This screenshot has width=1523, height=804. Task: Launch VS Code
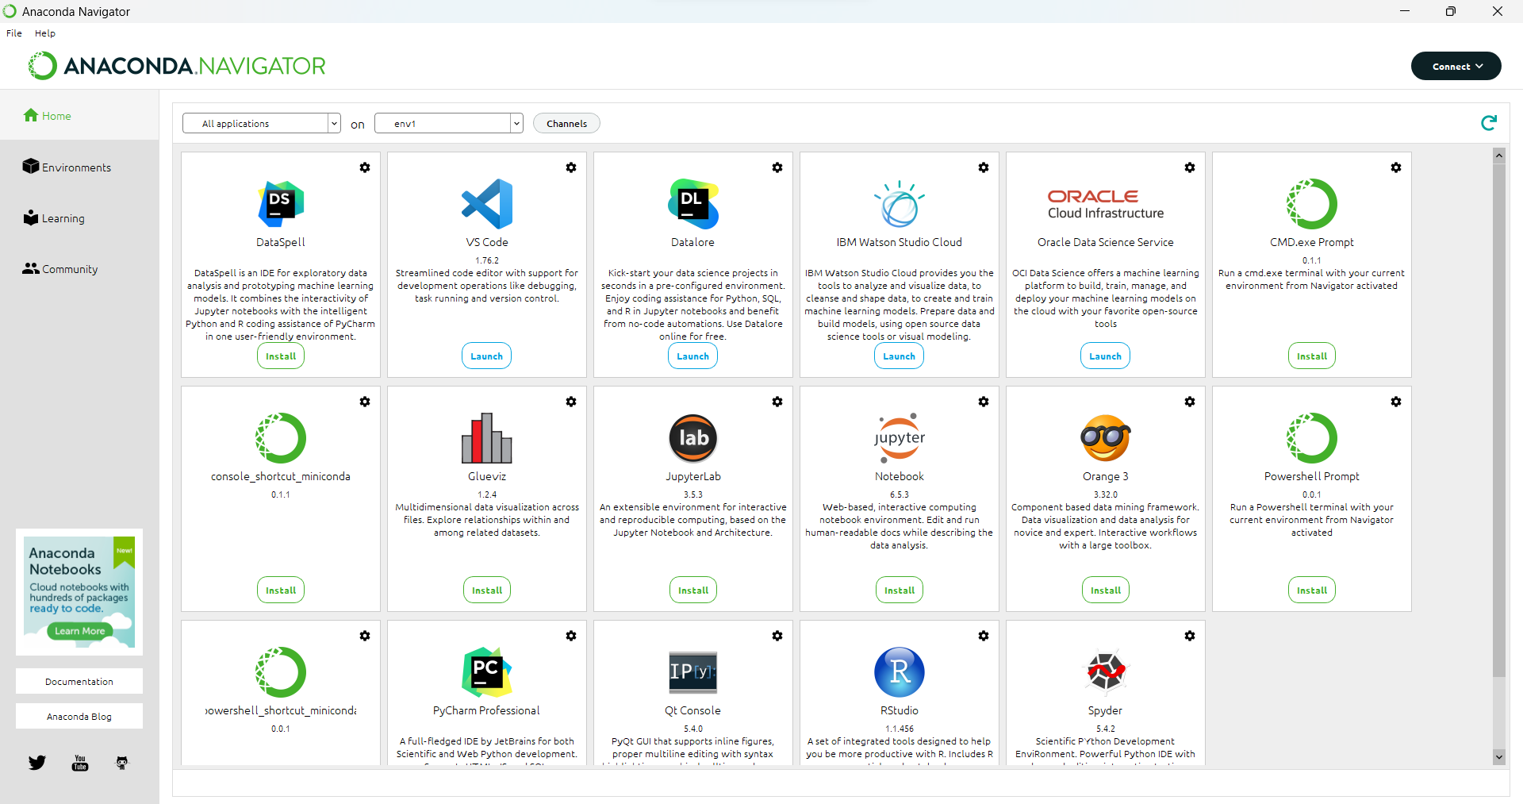(x=487, y=356)
